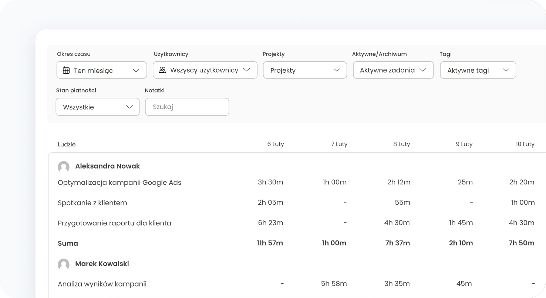Open the Analiza wyników kampanii task

[102, 284]
